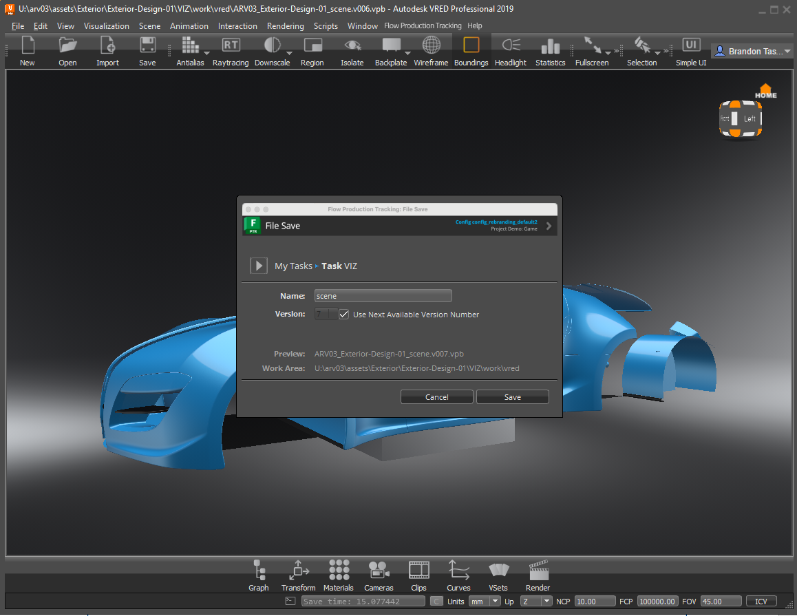797x616 pixels.
Task: Click the HOME icon of view cube
Action: click(765, 92)
